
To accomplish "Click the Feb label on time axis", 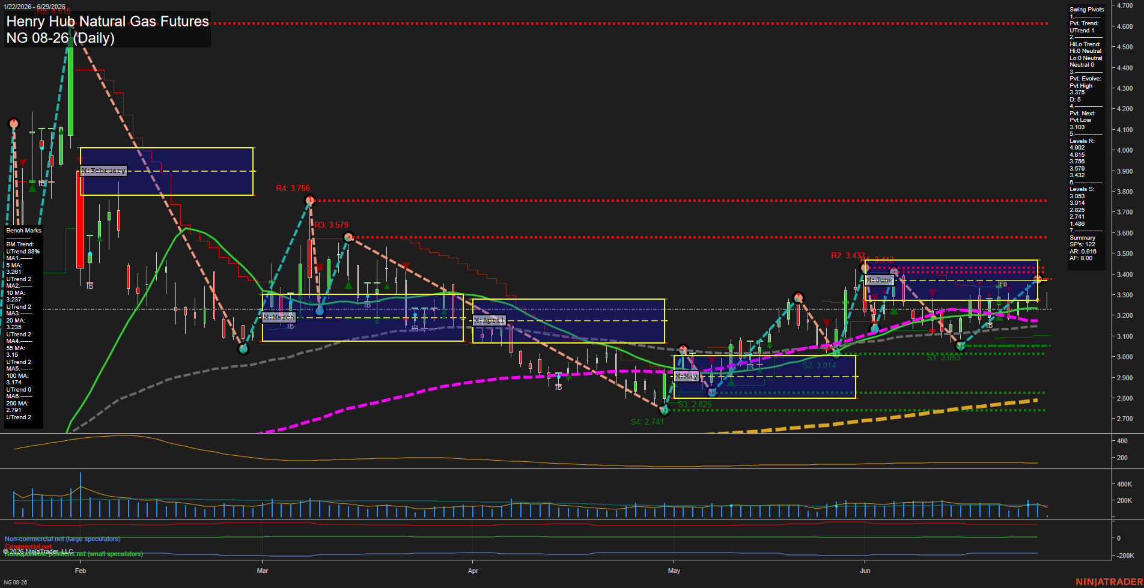I will coord(81,571).
